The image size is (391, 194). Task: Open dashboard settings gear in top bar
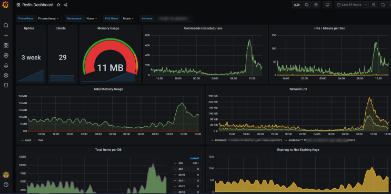pos(316,5)
